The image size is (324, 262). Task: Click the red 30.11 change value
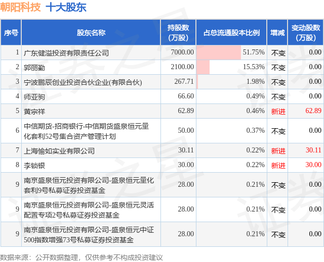[x=313, y=150]
